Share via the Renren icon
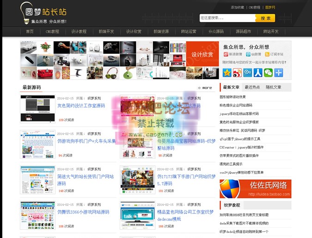312x238 pixels. pyautogui.click(x=258, y=73)
